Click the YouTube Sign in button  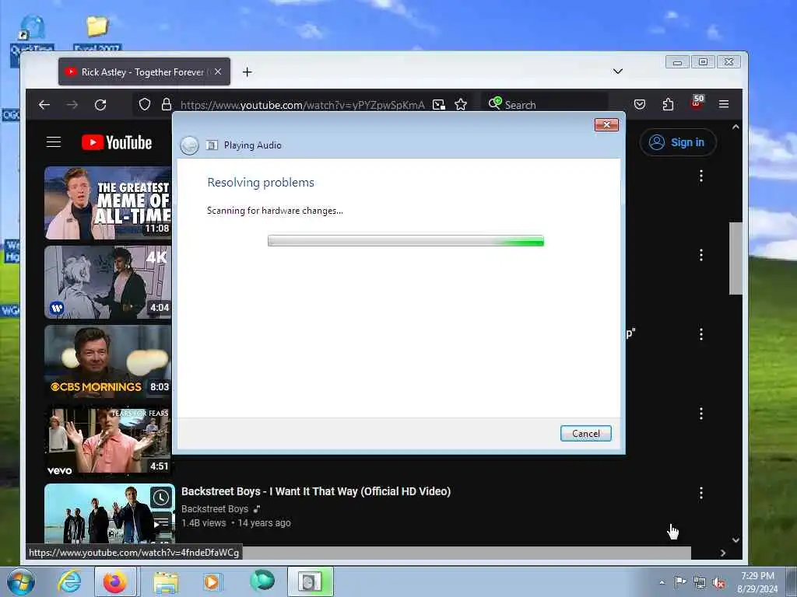[x=678, y=142]
